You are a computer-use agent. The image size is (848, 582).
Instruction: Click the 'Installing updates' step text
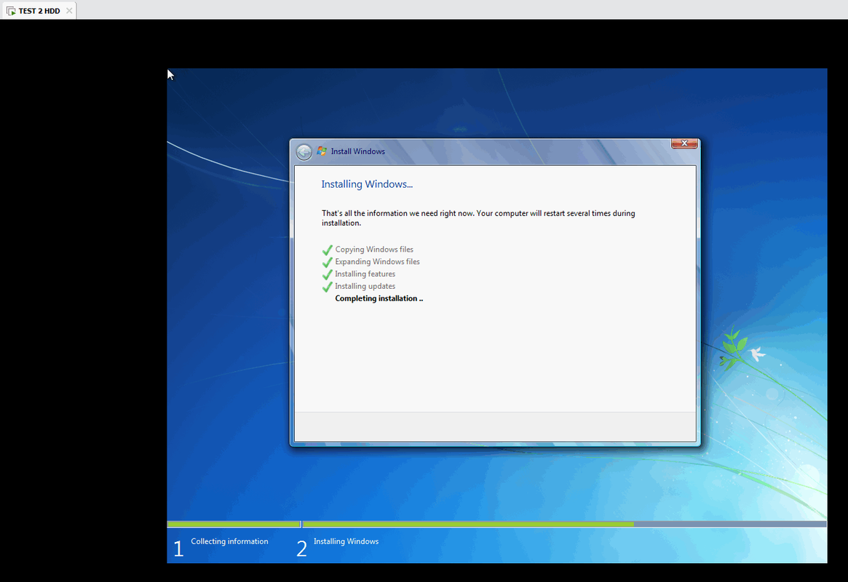pos(365,286)
